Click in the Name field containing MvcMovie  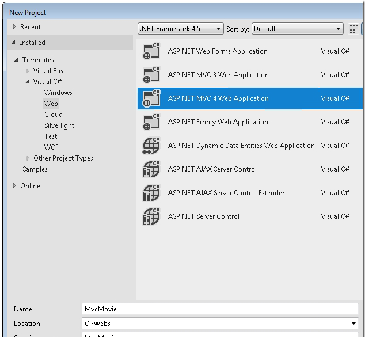pyautogui.click(x=220, y=309)
